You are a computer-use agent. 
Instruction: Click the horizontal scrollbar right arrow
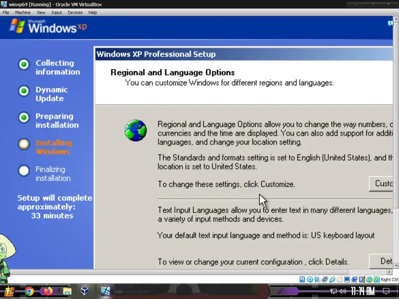tap(389, 272)
